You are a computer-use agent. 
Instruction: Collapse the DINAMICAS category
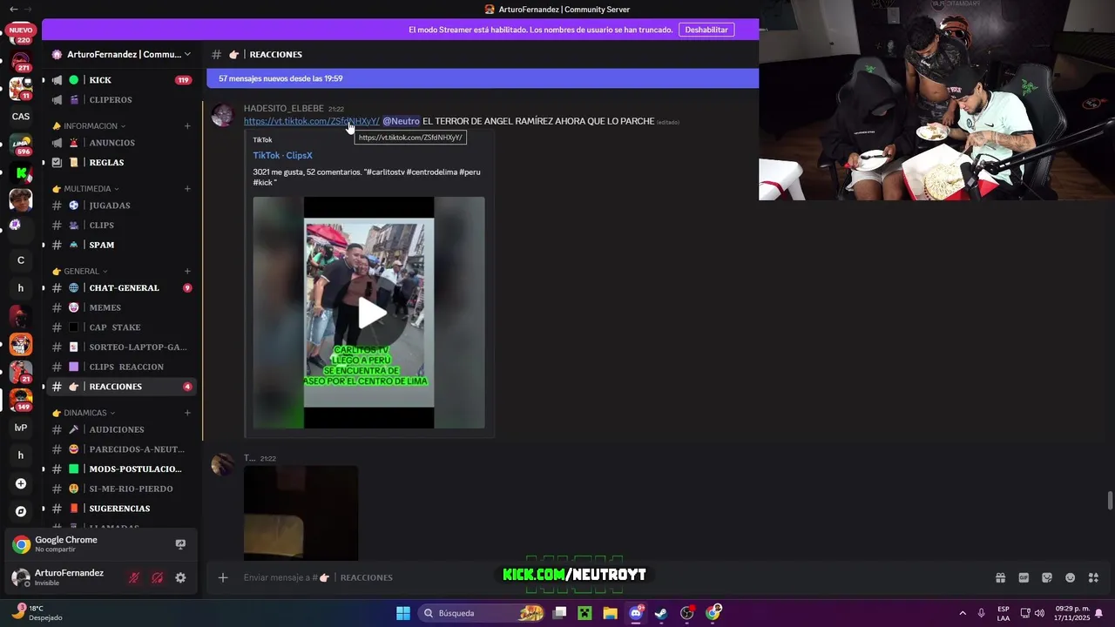click(84, 413)
